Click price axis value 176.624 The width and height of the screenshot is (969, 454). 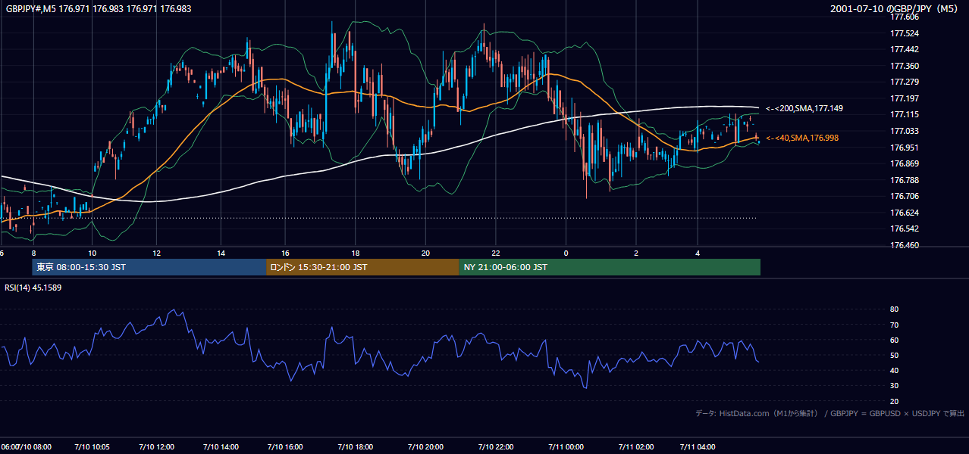(x=904, y=213)
